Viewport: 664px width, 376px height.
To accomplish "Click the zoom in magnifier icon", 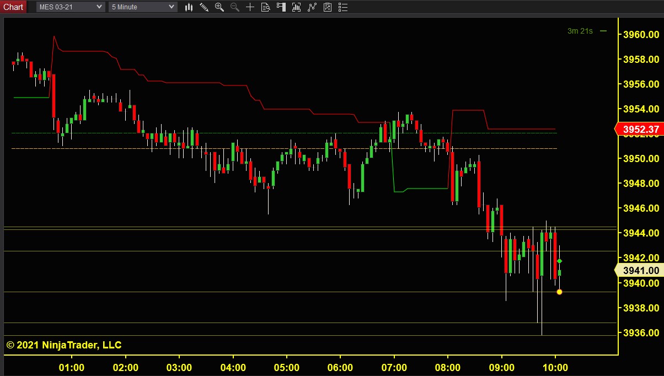I will 219,7.
